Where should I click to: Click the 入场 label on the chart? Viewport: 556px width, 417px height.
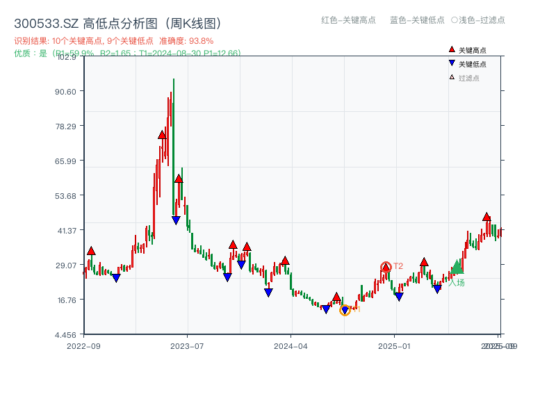click(x=458, y=282)
